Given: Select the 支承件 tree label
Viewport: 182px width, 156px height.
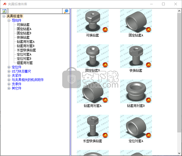Looking at the screenshot, I should tap(16, 84).
